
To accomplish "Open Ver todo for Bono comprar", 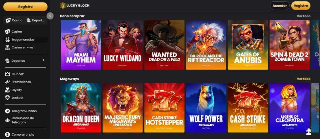I will pos(303,16).
